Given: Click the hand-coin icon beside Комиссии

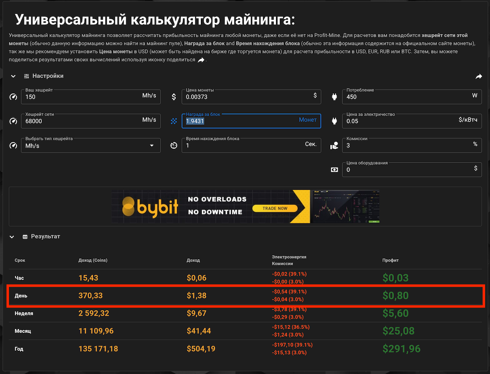Looking at the screenshot, I should (x=334, y=145).
